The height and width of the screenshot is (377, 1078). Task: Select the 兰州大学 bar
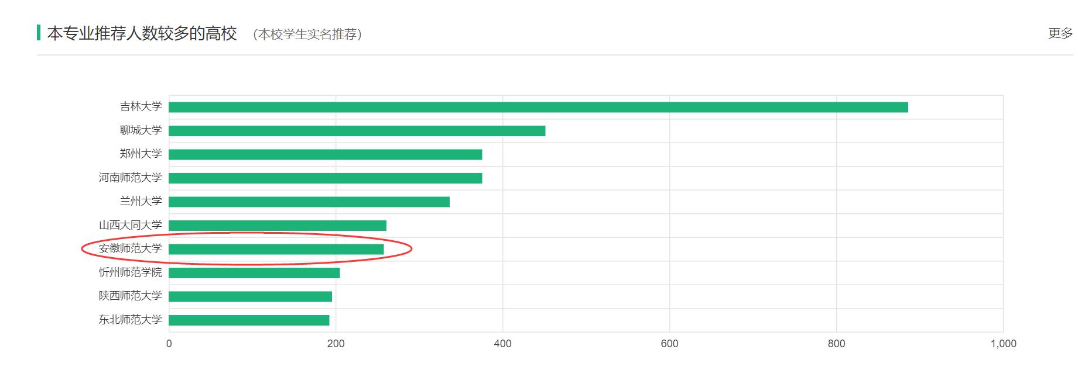coord(309,202)
